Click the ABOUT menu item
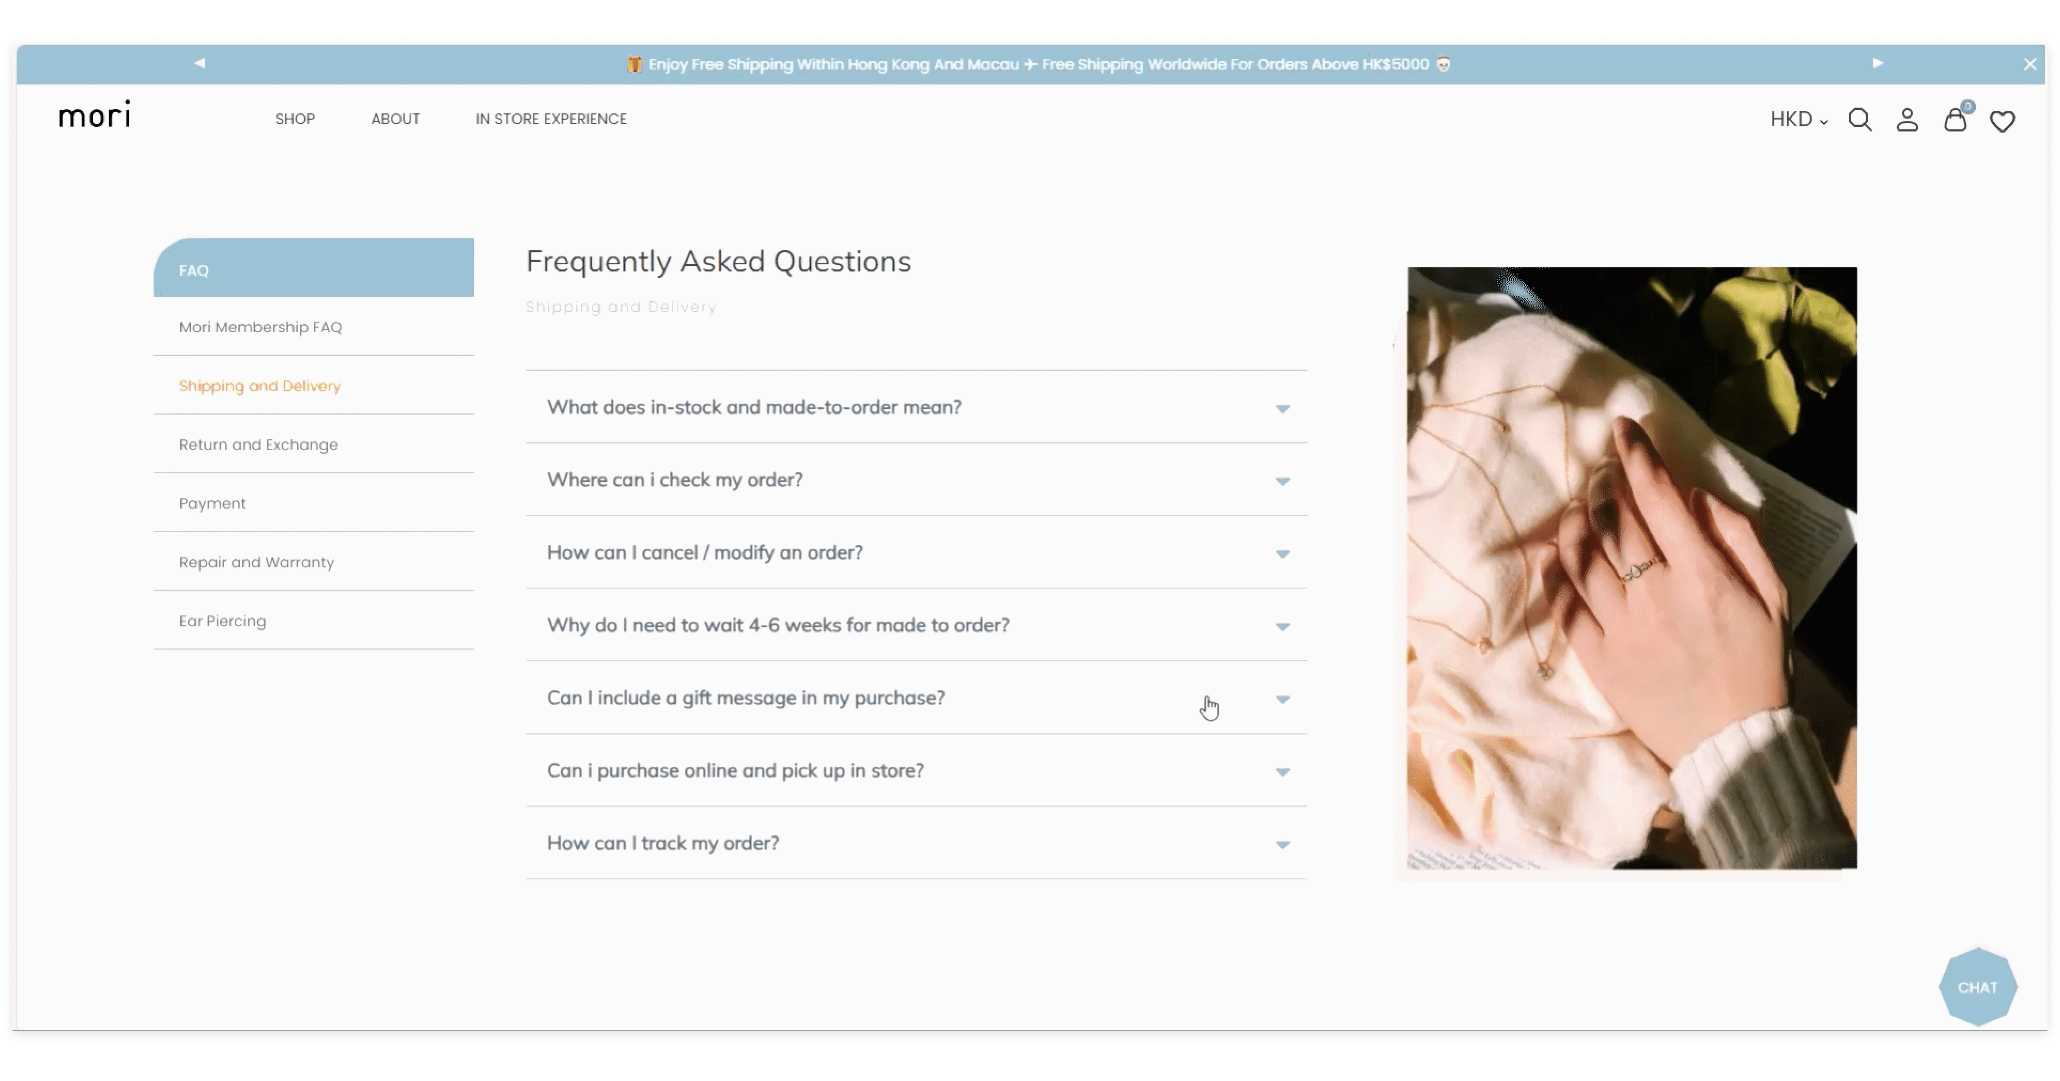This screenshot has width=2060, height=1081. pyautogui.click(x=395, y=119)
